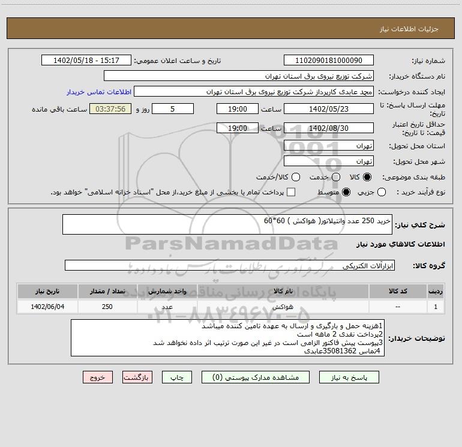Viewport: 462px width, 447px height.
Task: Click the طبقه بندی موضوعی label
Action: pos(413,177)
